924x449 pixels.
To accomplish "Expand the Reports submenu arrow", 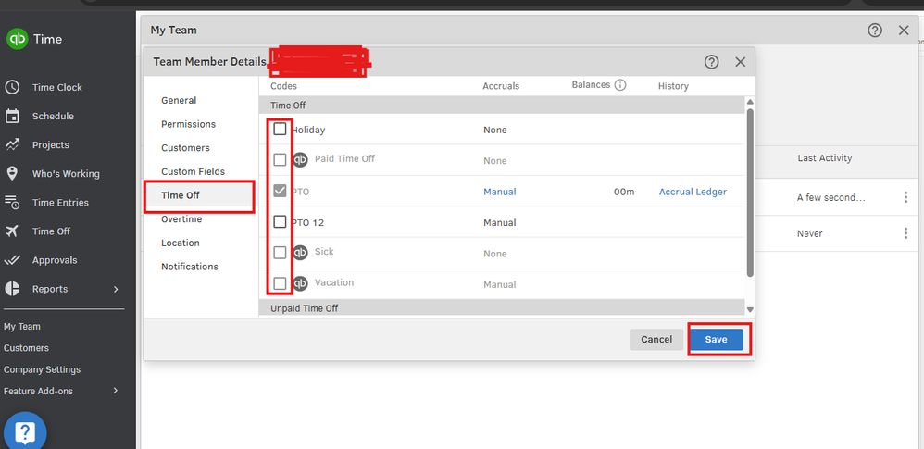I will pos(116,289).
